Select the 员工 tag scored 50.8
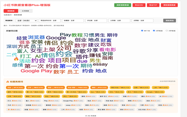The image size is (187, 117). [x=135, y=92]
